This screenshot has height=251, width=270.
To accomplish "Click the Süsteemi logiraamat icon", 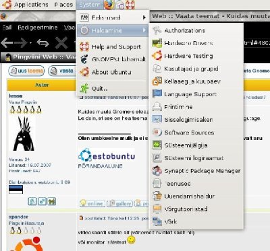I will [157, 158].
